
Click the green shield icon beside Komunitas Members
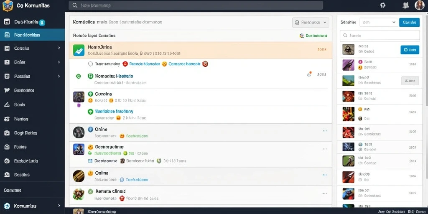pyautogui.click(x=91, y=76)
